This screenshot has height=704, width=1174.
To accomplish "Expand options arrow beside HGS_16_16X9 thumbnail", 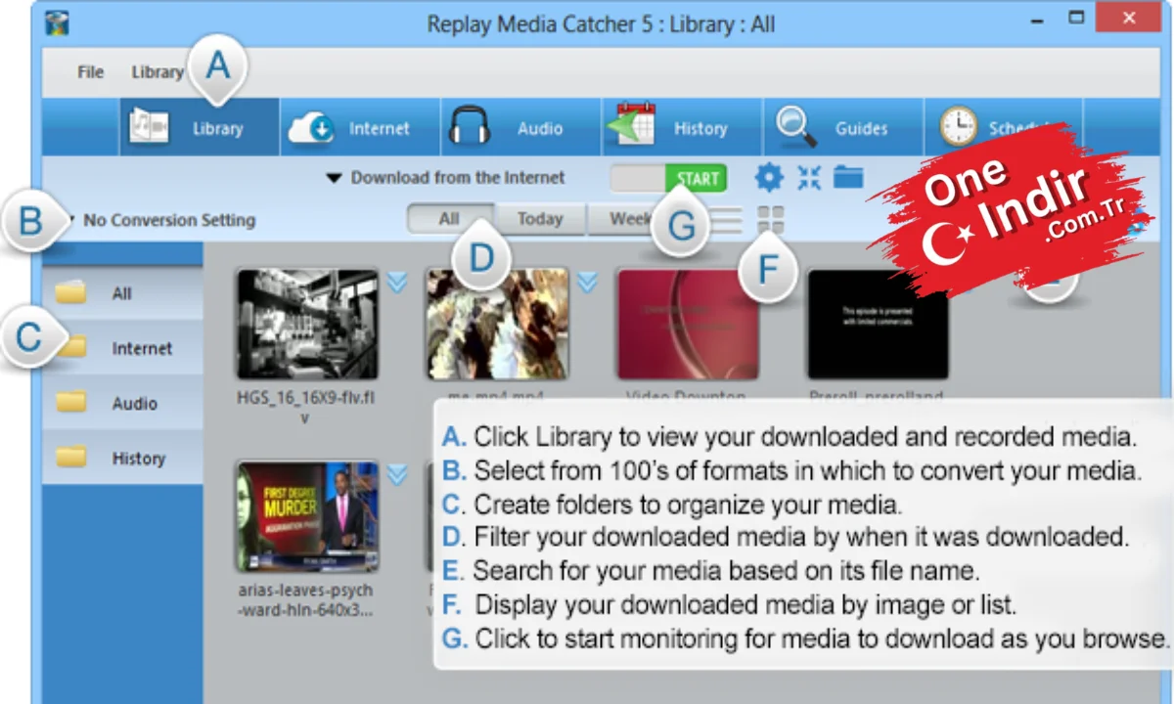I will pyautogui.click(x=396, y=282).
